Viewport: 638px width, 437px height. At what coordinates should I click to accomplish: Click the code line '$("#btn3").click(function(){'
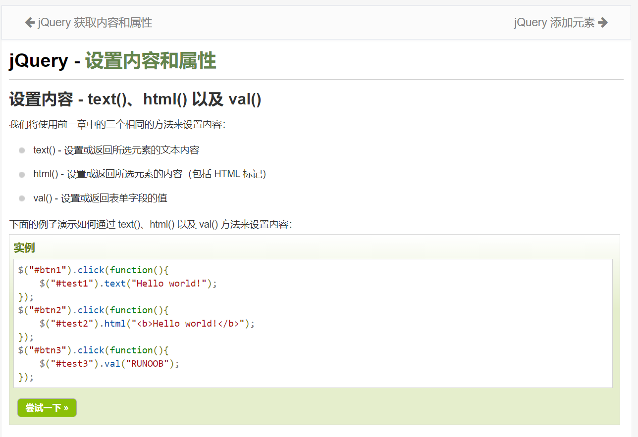pyautogui.click(x=94, y=350)
